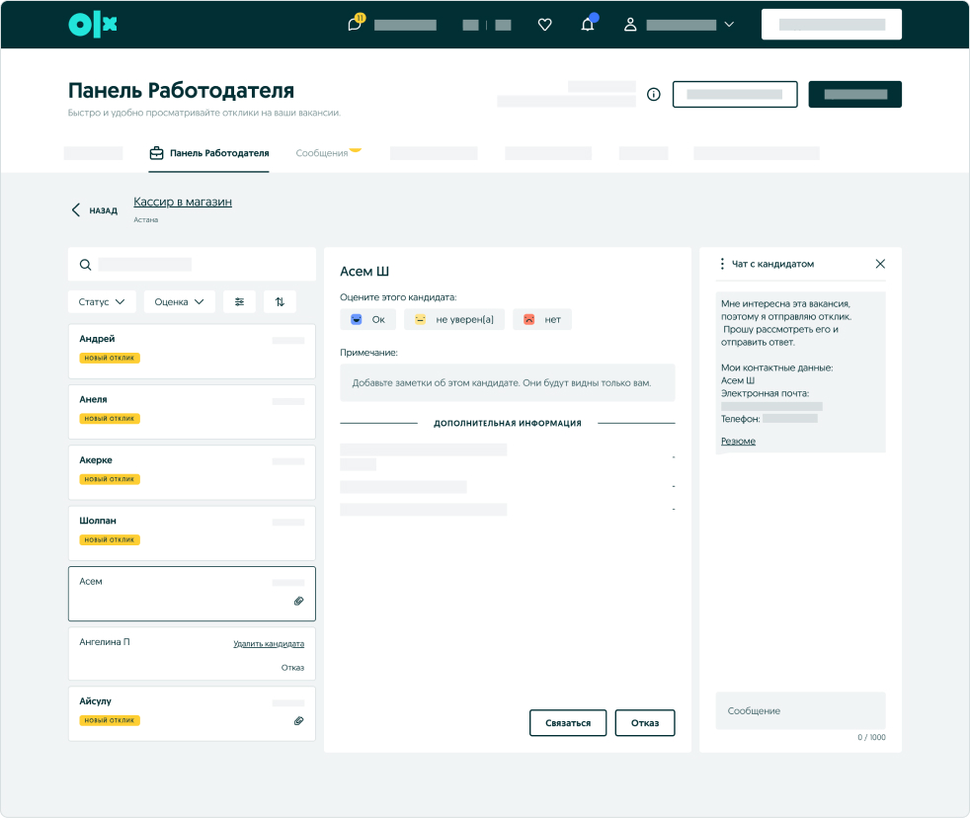Image resolution: width=970 pixels, height=818 pixels.
Task: Open favorites heart icon
Action: pos(544,25)
